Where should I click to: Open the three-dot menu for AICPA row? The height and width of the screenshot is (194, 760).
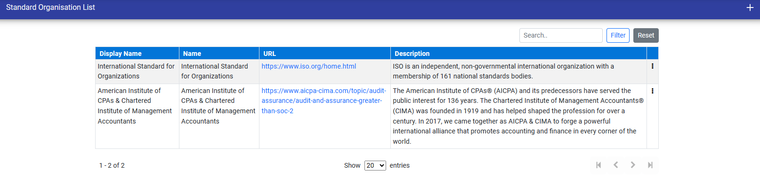point(652,91)
